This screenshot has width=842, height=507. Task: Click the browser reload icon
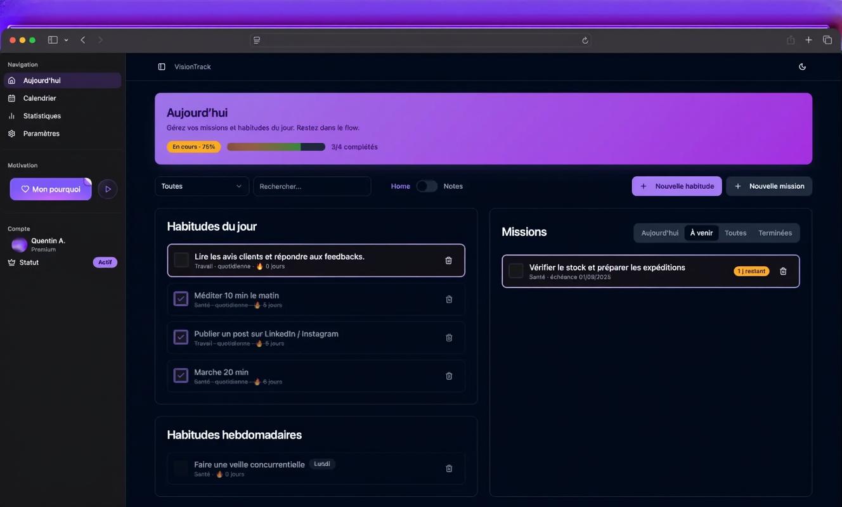coord(585,40)
